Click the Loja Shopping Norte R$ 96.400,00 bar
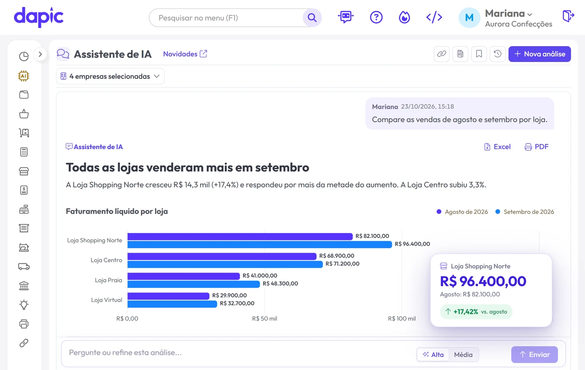 259,244
